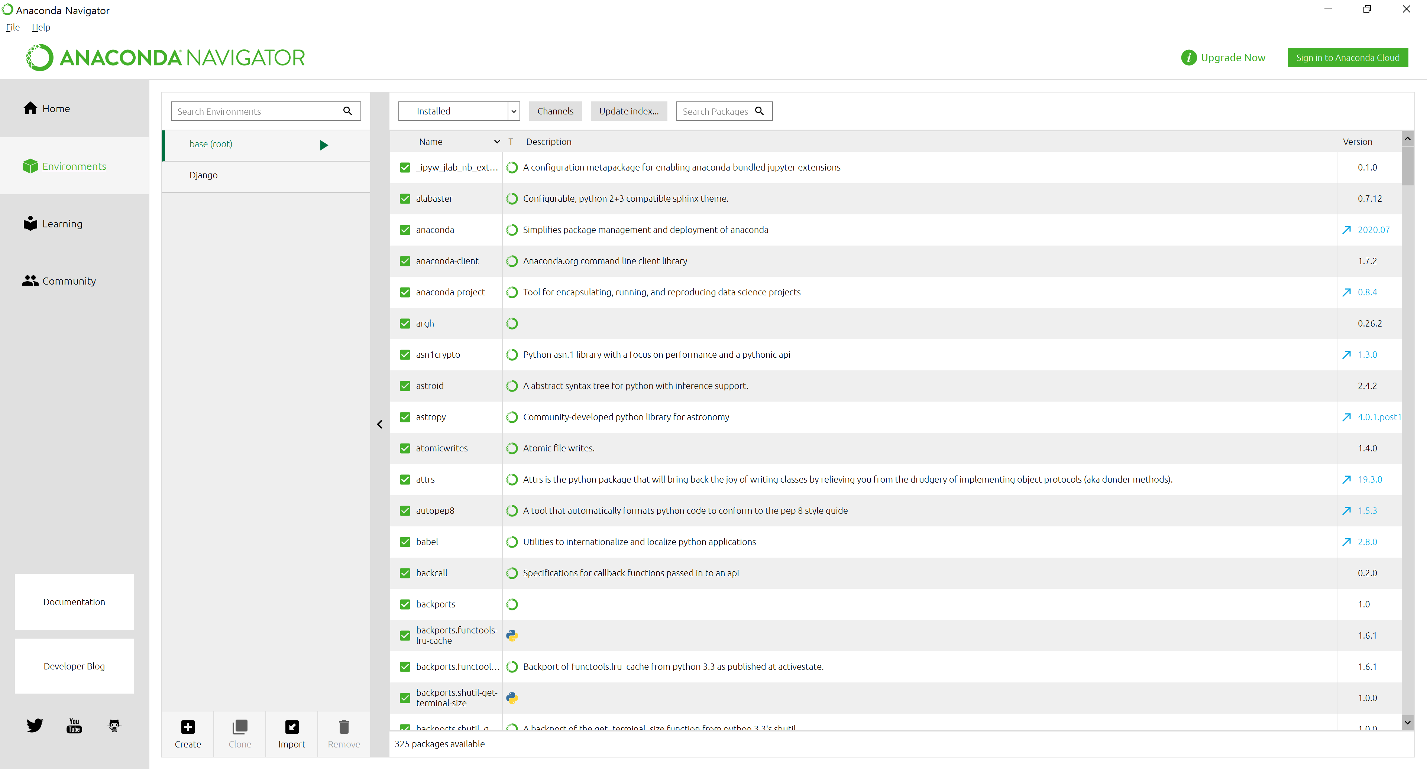Viewport: 1427px width, 769px height.
Task: Open the Installed packages filter dropdown
Action: 514,111
